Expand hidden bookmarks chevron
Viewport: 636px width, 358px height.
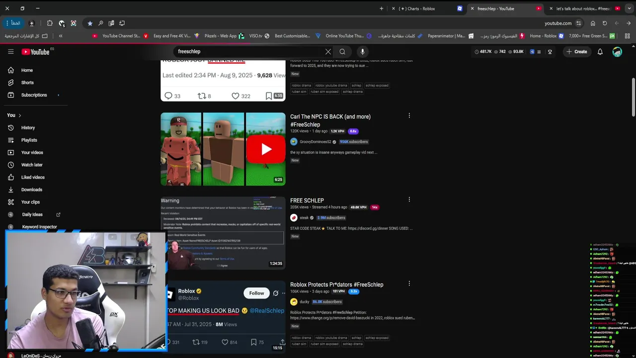click(61, 36)
